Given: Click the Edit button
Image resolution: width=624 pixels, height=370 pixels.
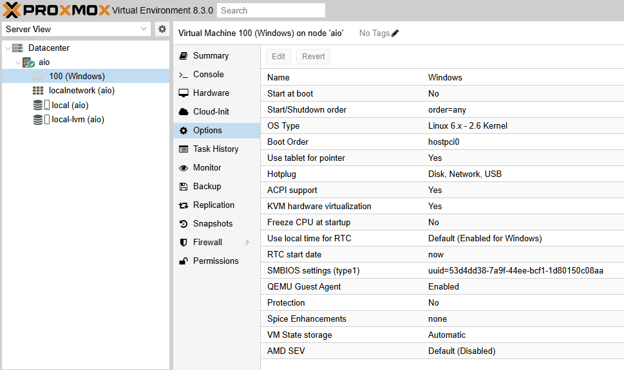Looking at the screenshot, I should tap(278, 57).
